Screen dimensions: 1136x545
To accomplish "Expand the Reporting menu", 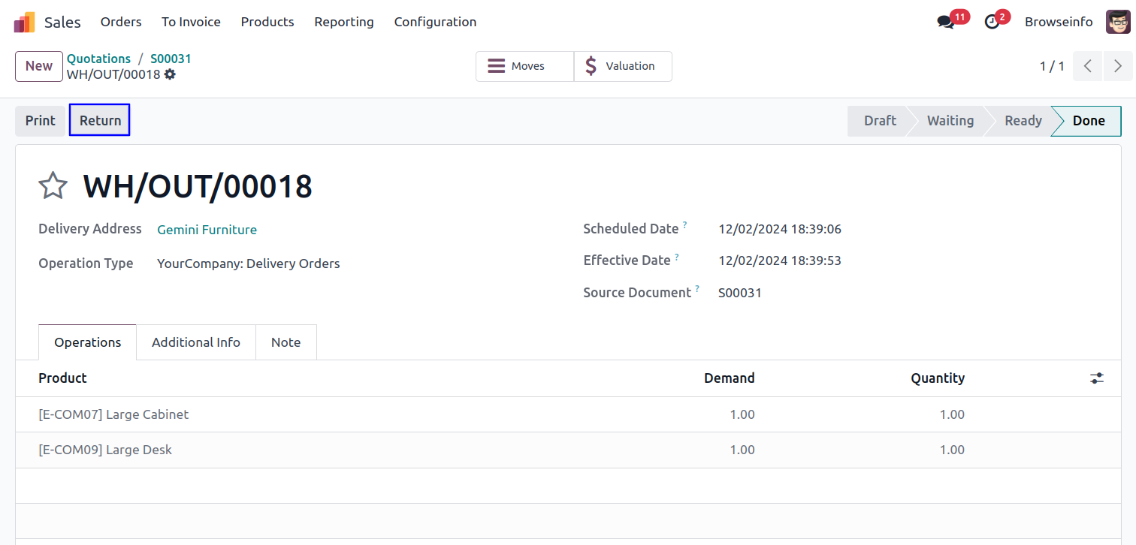I will 343,22.
